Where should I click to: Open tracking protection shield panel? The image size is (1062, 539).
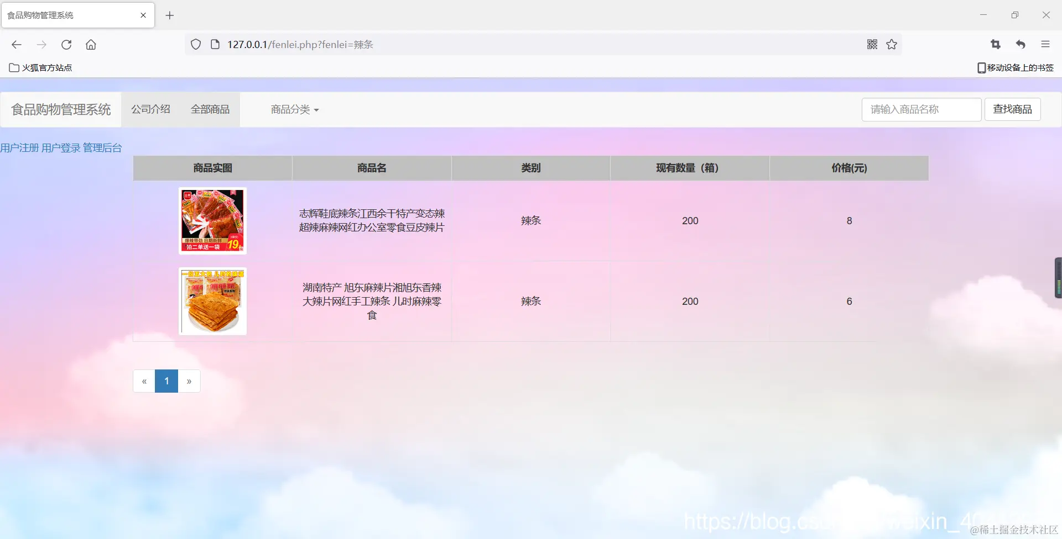pos(195,44)
